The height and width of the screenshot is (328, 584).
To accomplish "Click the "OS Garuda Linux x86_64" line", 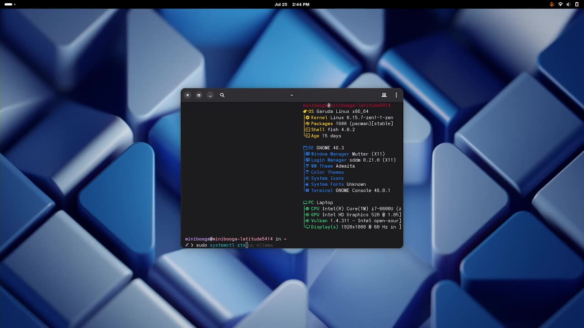I will pyautogui.click(x=336, y=112).
